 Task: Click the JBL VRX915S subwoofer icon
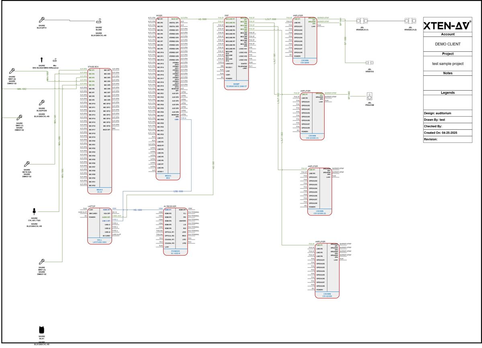tap(370, 63)
